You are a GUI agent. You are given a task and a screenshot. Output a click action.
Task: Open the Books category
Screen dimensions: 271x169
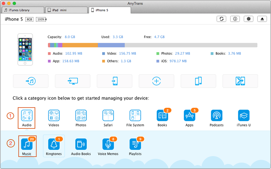click(162, 118)
